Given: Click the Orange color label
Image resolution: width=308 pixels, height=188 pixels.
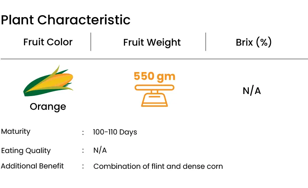Looking at the screenshot, I should 48,107.
